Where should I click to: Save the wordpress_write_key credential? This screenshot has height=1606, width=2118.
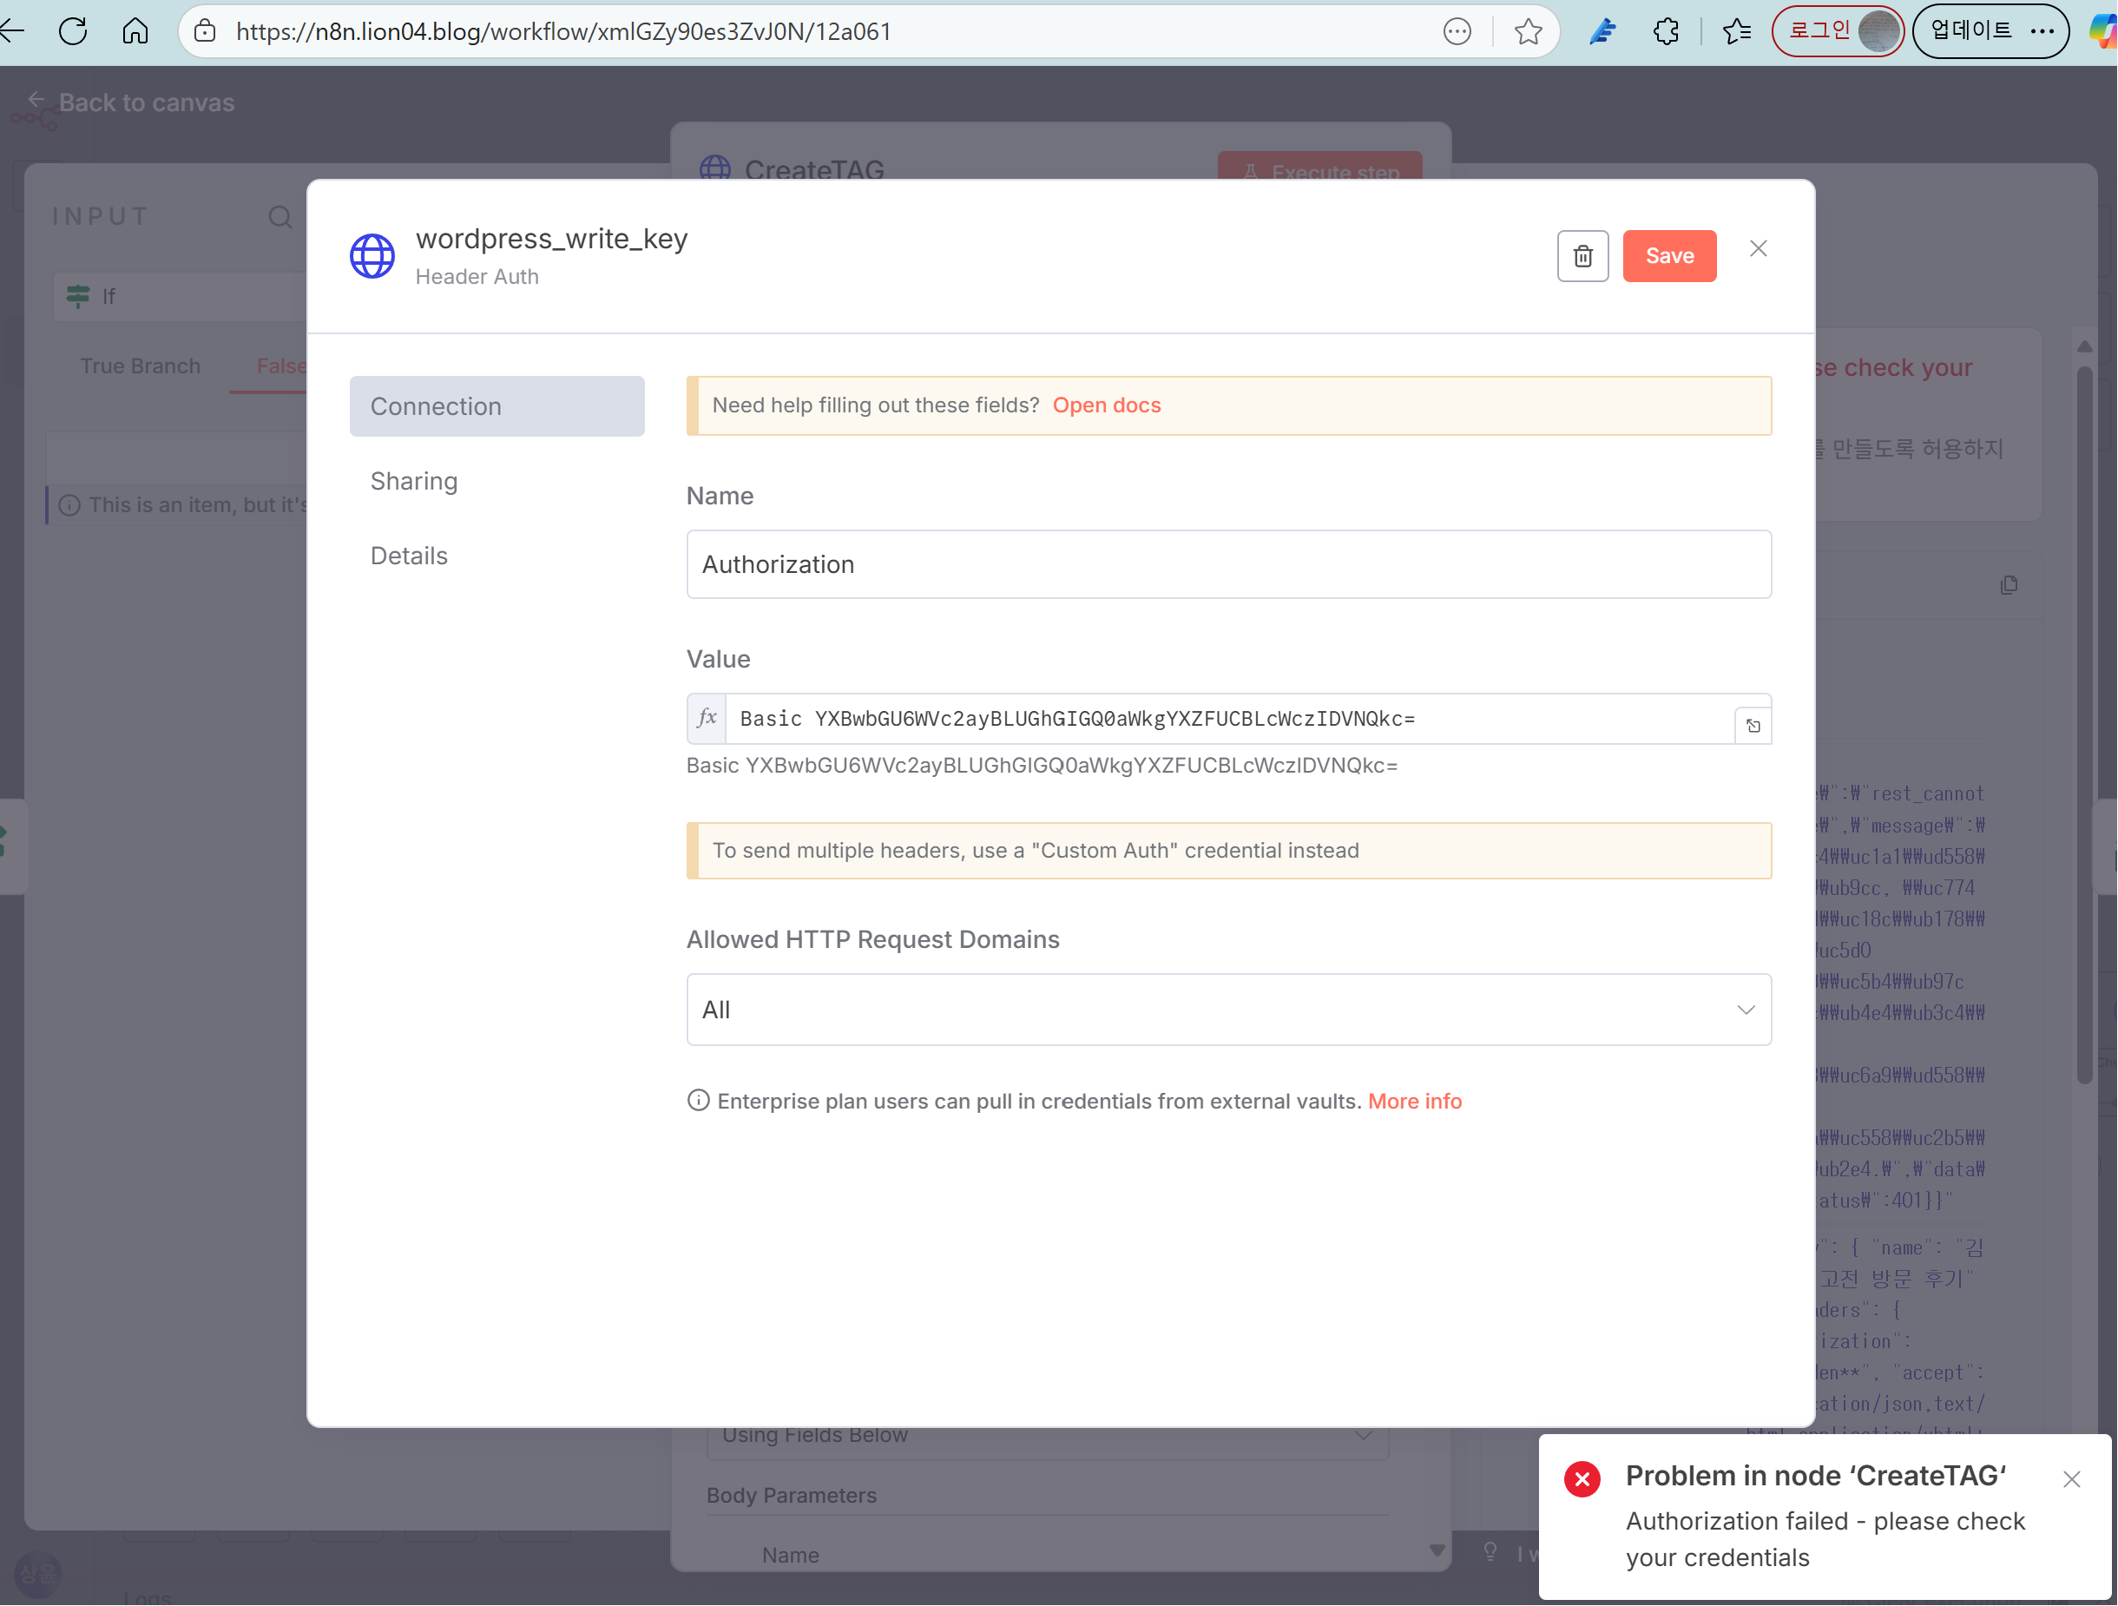pyautogui.click(x=1669, y=256)
